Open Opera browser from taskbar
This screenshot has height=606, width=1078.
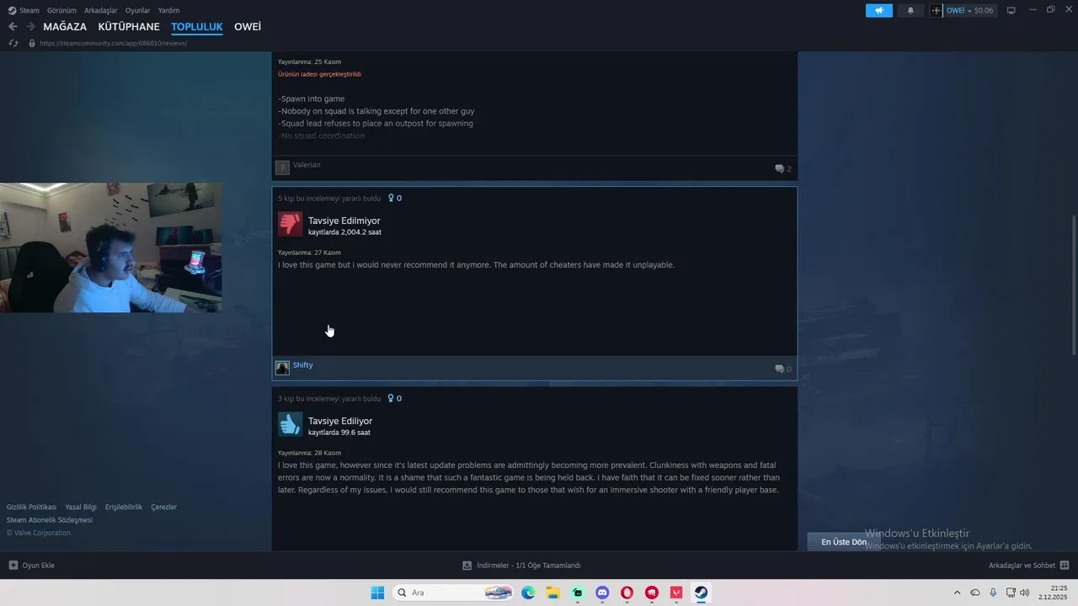[627, 593]
